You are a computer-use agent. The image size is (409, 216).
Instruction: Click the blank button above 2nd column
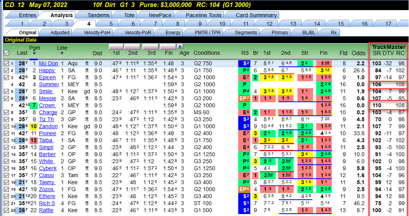132,47
